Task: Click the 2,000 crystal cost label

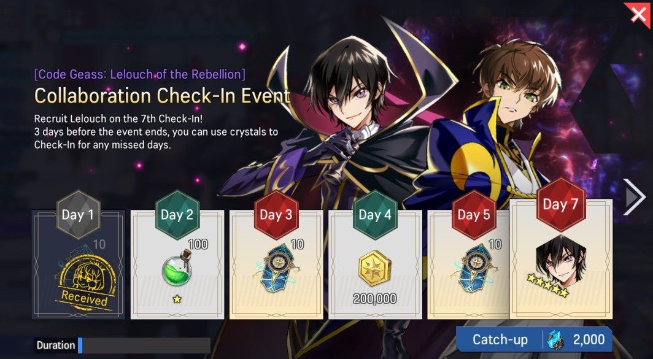Action: pos(589,339)
